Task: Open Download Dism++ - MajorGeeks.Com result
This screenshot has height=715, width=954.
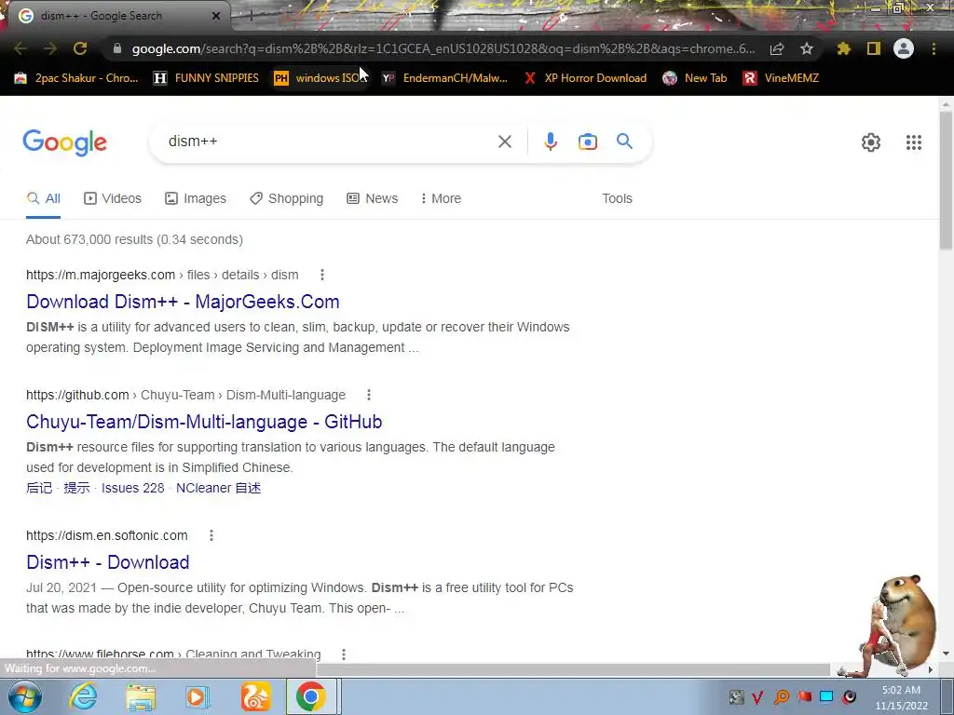Action: coord(184,302)
